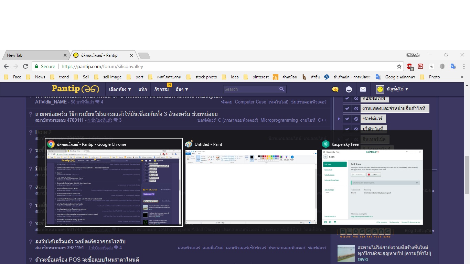Go back using Chrome's back arrow

point(6,66)
